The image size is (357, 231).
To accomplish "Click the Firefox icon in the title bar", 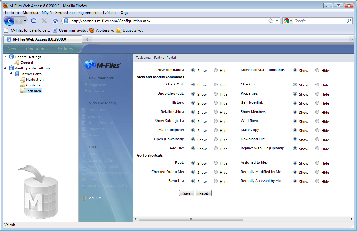I will pyautogui.click(x=6, y=6).
